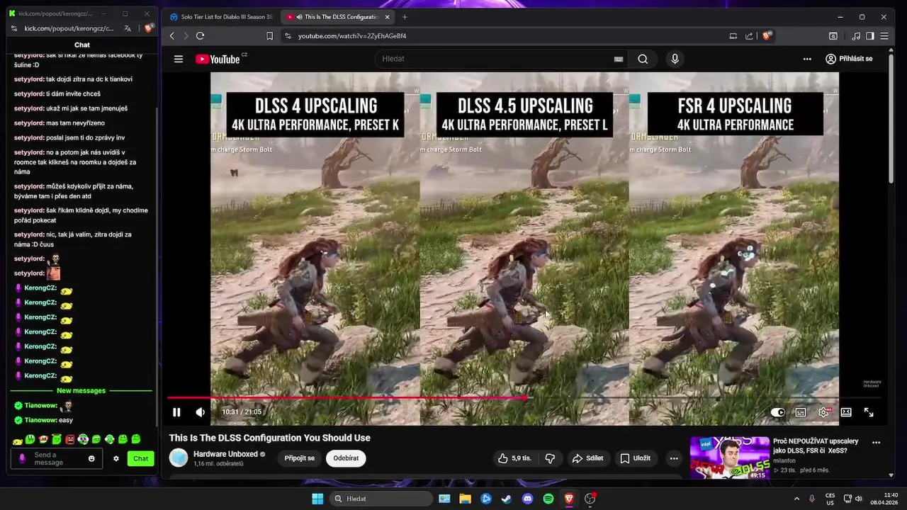The height and width of the screenshot is (510, 907).
Task: Open the Hardware Unboxed channel name
Action: 225,454
